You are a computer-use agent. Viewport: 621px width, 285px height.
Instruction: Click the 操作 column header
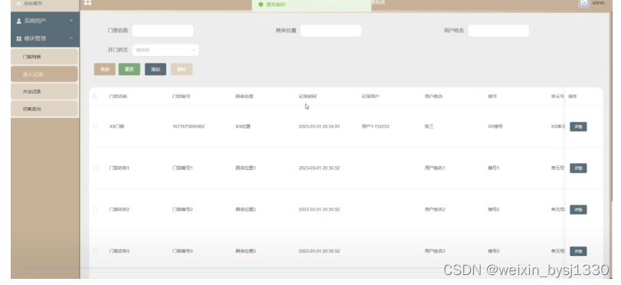573,97
